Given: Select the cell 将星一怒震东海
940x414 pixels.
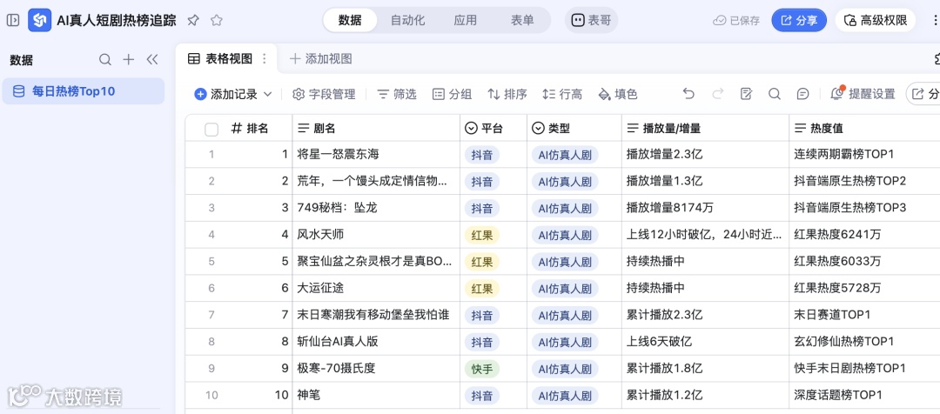Looking at the screenshot, I should click(376, 155).
